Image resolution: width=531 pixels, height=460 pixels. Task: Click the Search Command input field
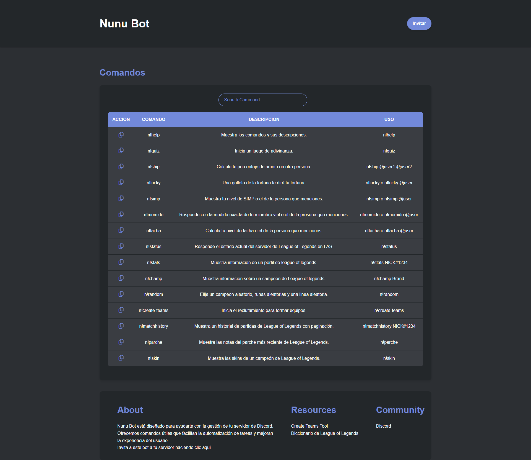tap(263, 99)
